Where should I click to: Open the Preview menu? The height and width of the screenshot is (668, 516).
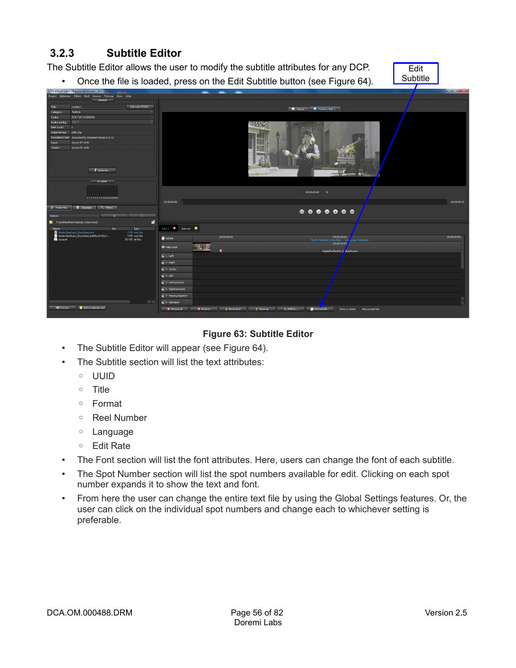point(109,96)
